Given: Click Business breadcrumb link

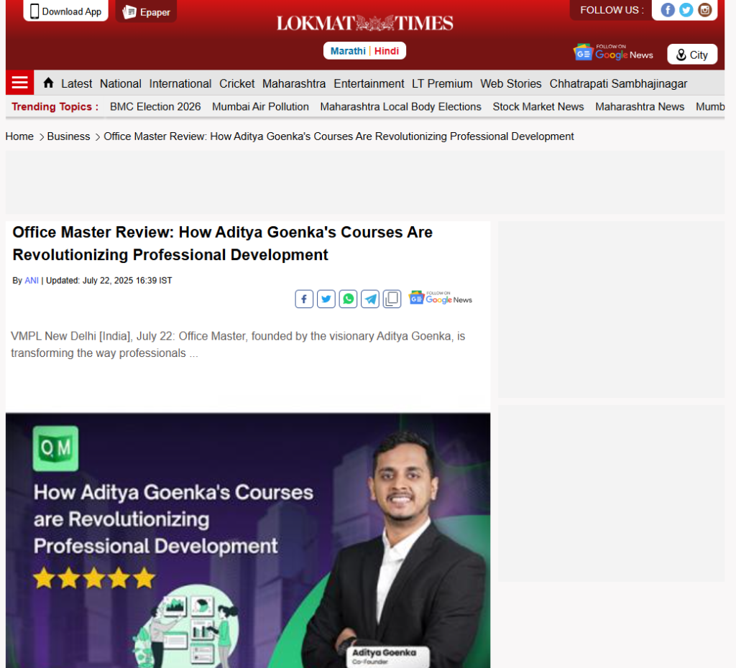Looking at the screenshot, I should tap(68, 136).
